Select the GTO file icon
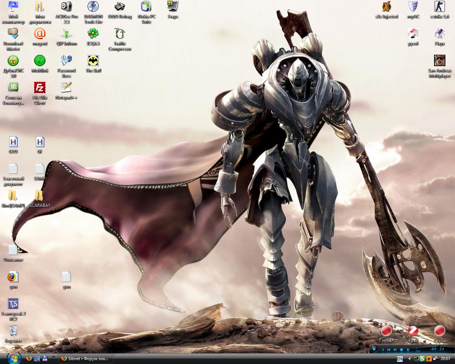The width and height of the screenshot is (455, 364). pos(13,145)
